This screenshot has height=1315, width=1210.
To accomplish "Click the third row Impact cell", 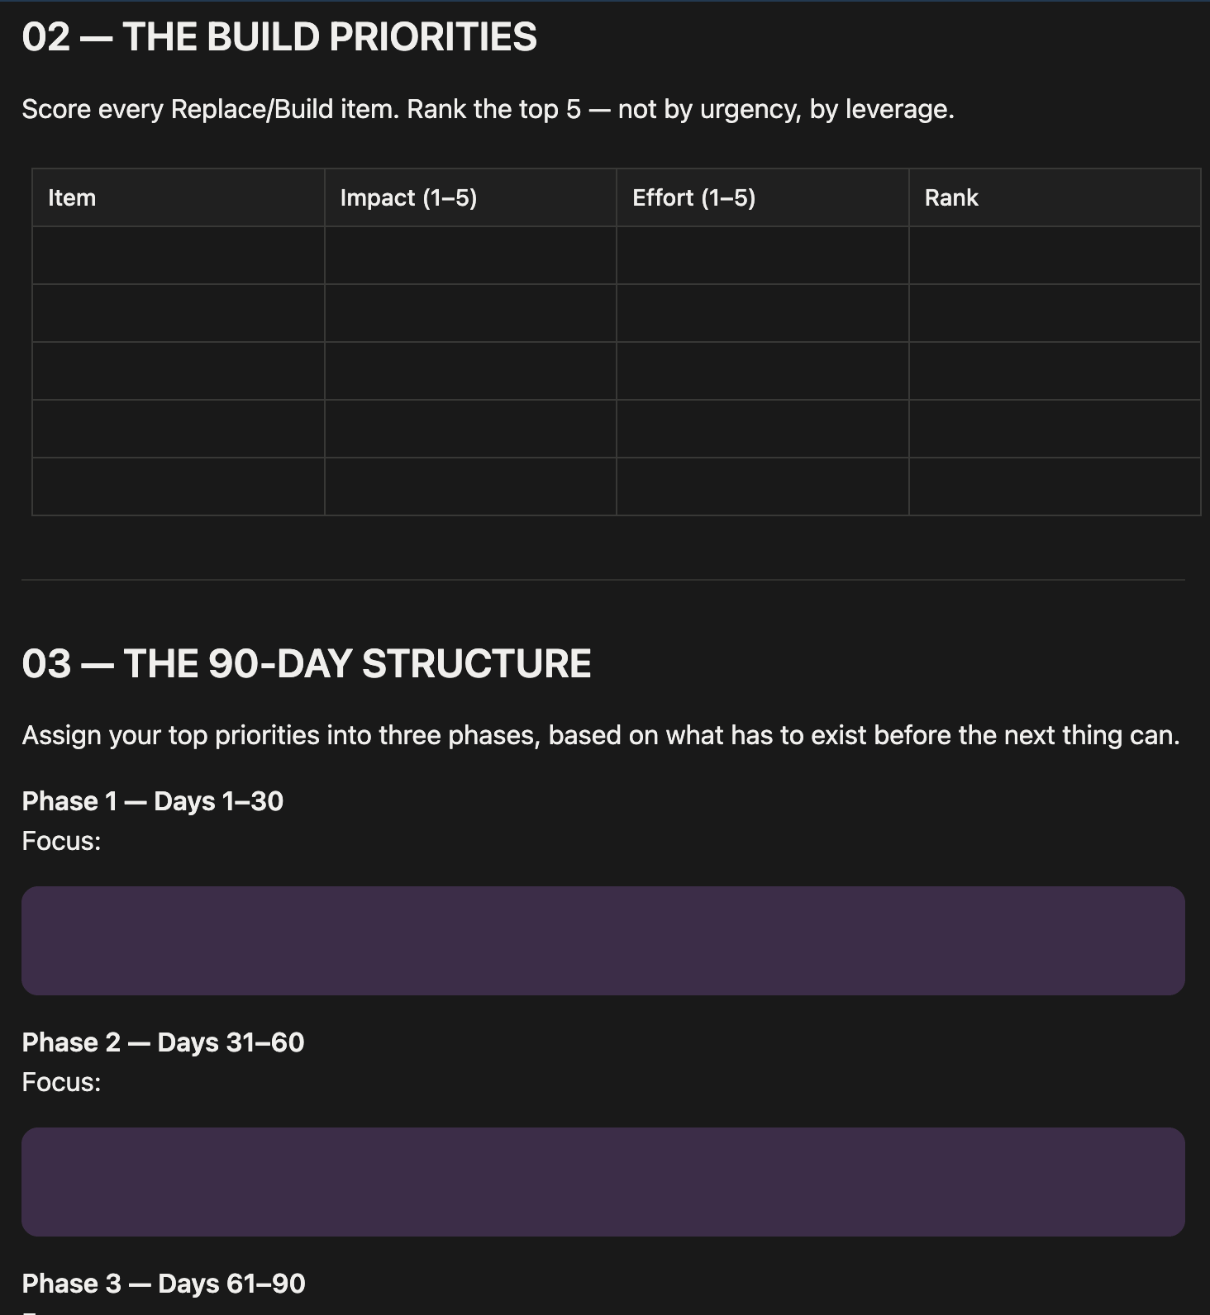I will coord(470,371).
